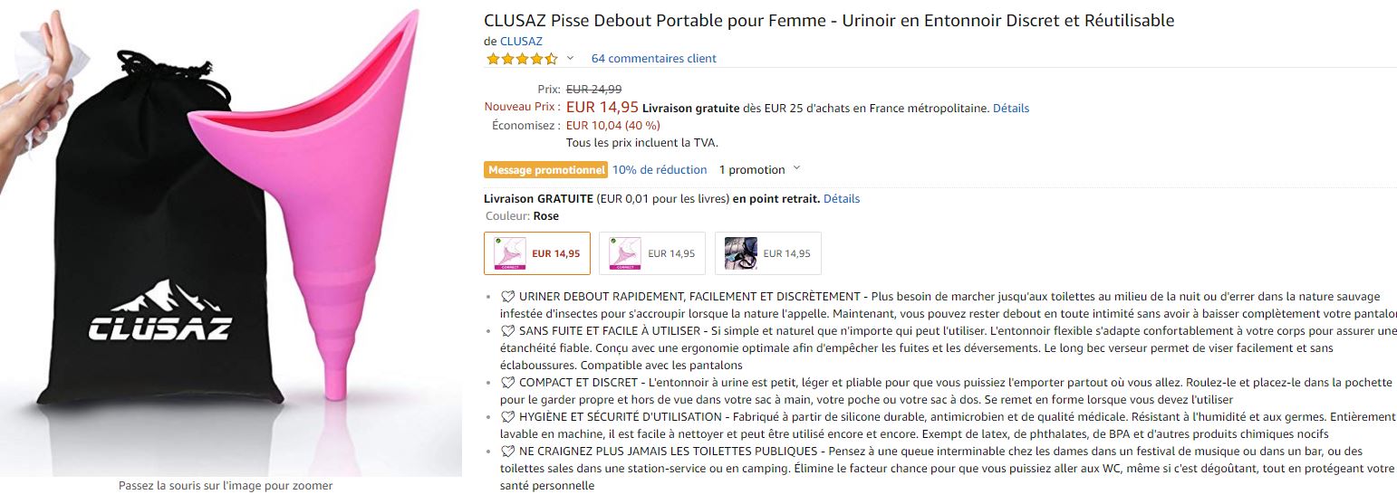The image size is (1397, 504).
Task: Click the CLUSAZ mountain logo on the black pouch
Action: pos(160,313)
